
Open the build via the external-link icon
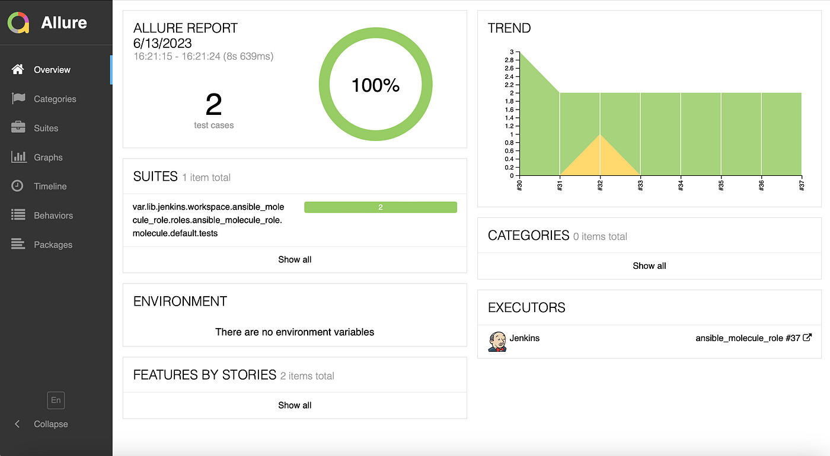[807, 337]
